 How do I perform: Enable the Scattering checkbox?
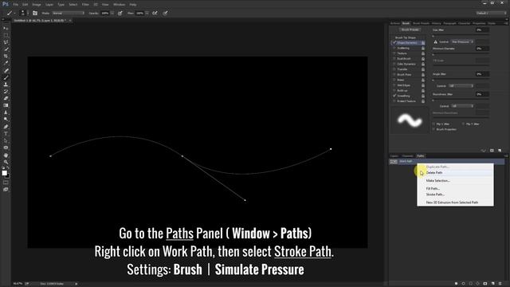pos(394,48)
